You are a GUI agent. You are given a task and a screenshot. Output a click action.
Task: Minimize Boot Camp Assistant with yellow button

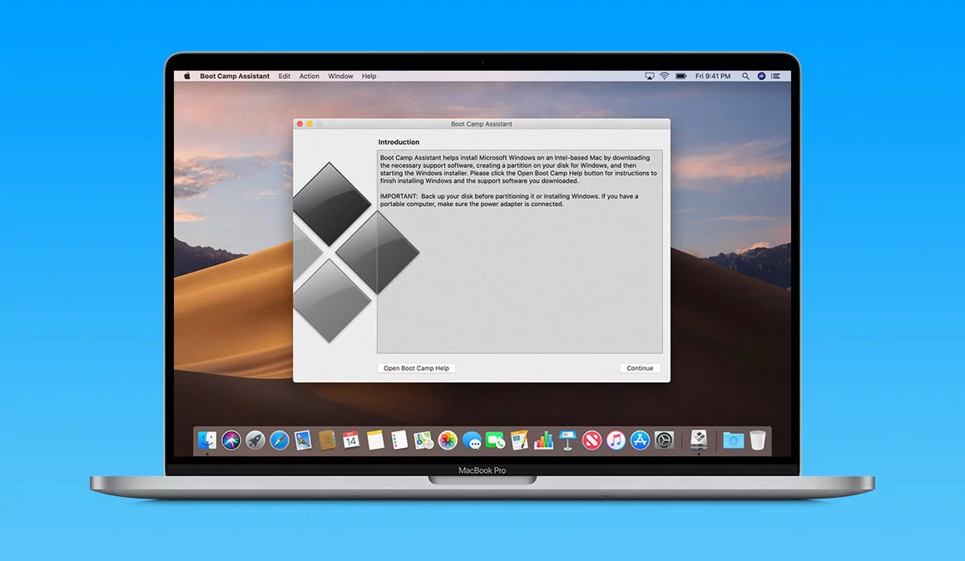pyautogui.click(x=309, y=124)
